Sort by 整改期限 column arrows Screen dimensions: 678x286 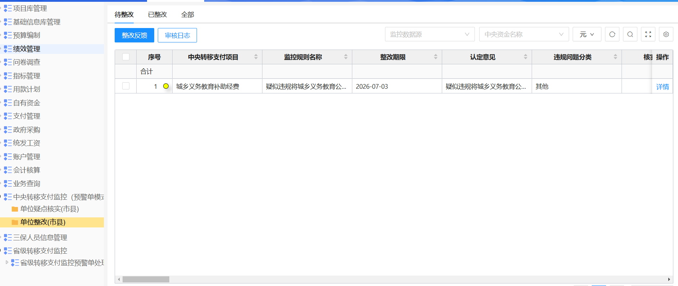coord(436,57)
